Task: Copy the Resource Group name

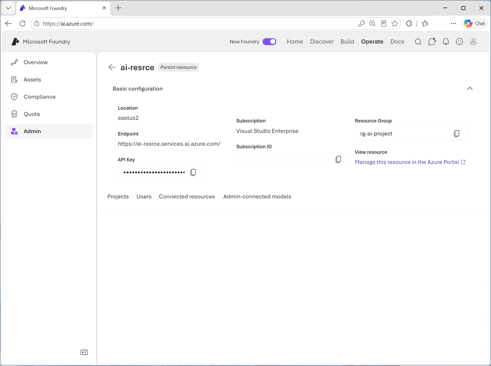Action: point(457,134)
